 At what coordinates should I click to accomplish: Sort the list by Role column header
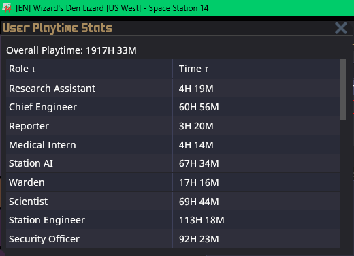[89, 69]
